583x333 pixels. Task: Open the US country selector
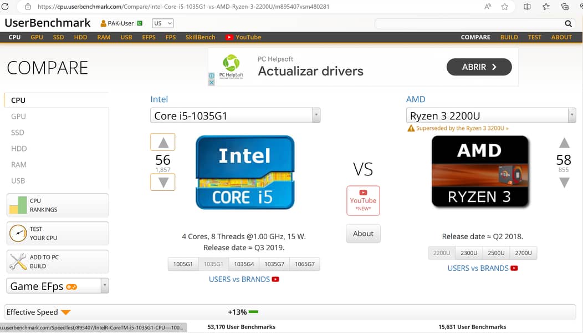pos(163,23)
